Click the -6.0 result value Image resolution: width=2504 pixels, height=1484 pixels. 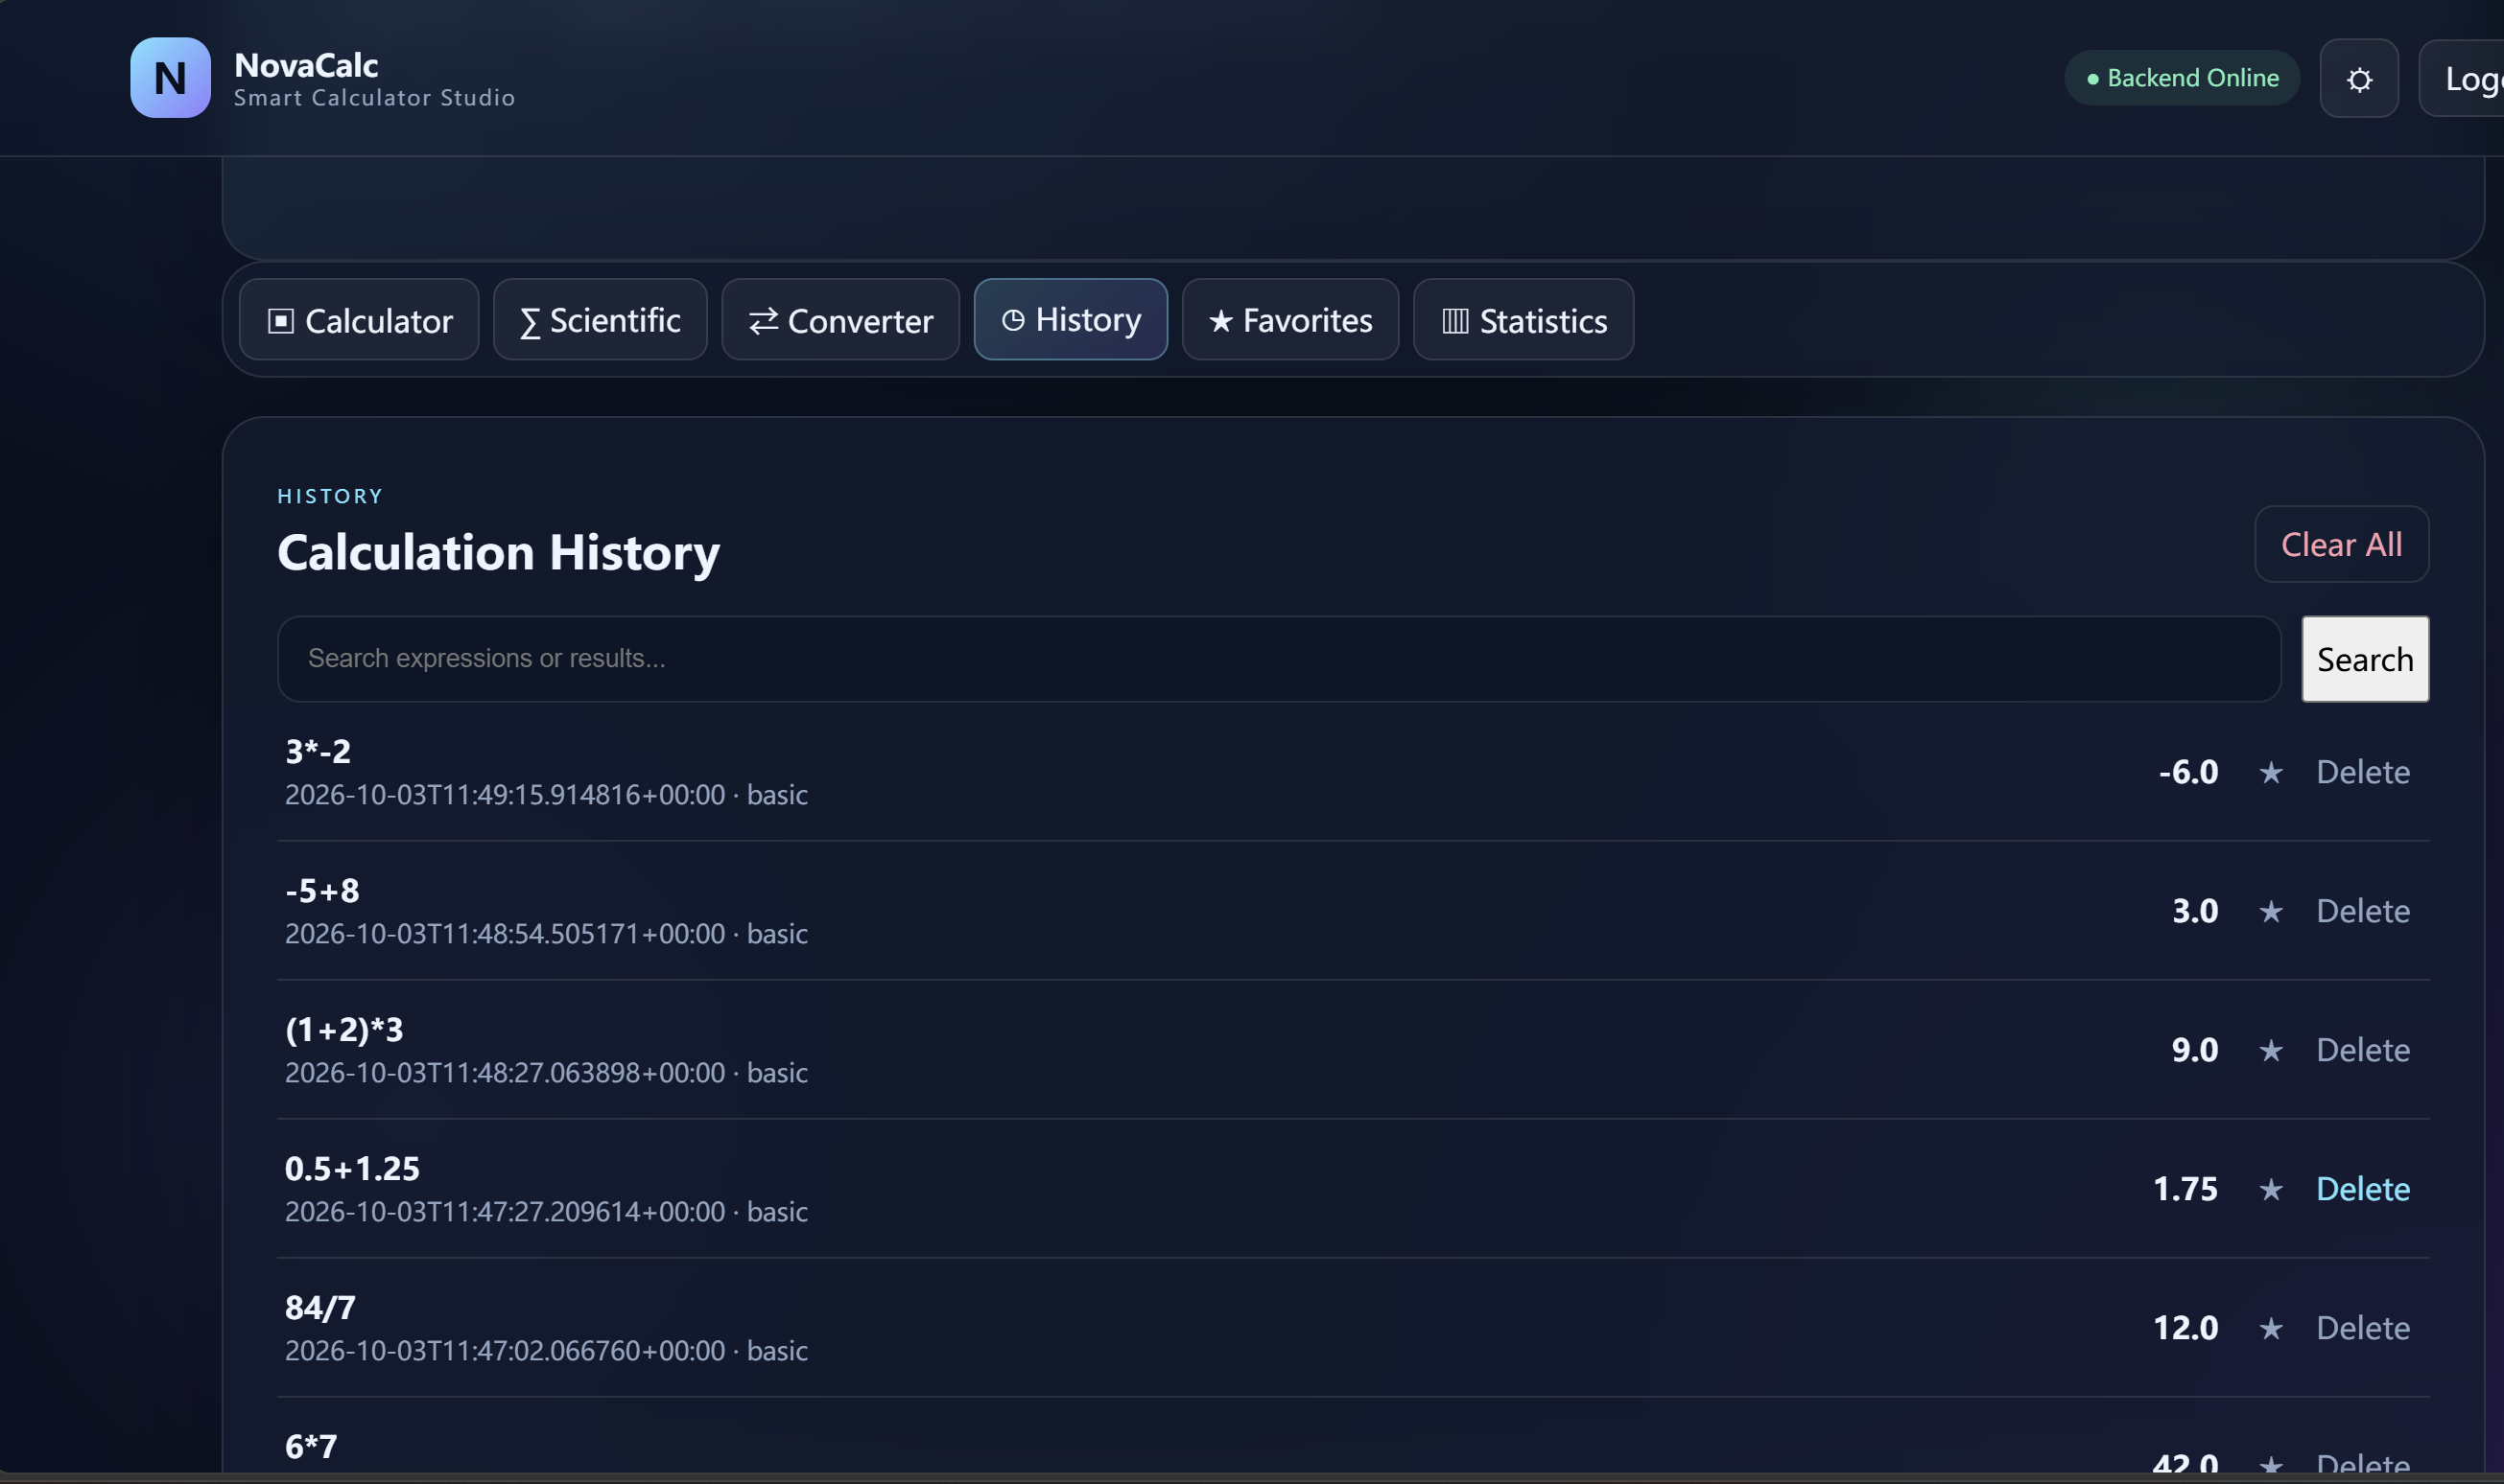point(2188,773)
